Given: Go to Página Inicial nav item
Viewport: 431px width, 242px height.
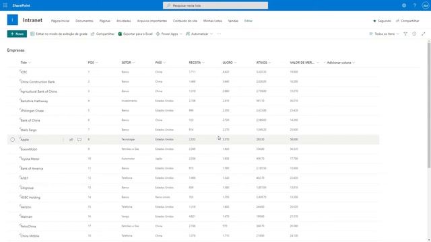Looking at the screenshot, I should [60, 21].
